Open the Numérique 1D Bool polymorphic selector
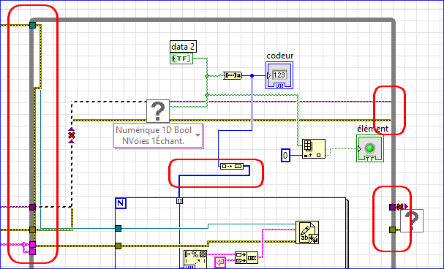The width and height of the screenshot is (444, 269). 158,135
